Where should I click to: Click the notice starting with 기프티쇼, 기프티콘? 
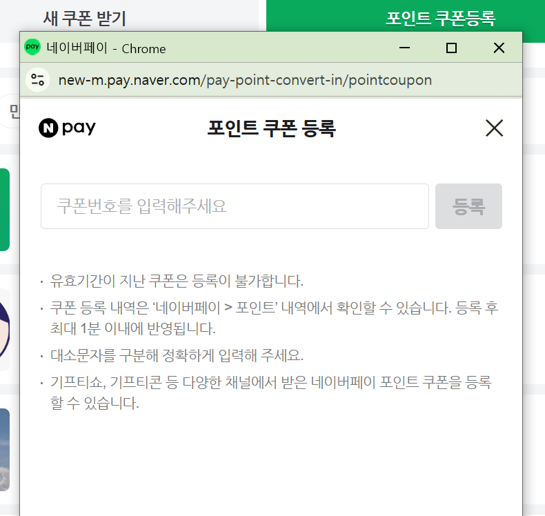[x=270, y=393]
